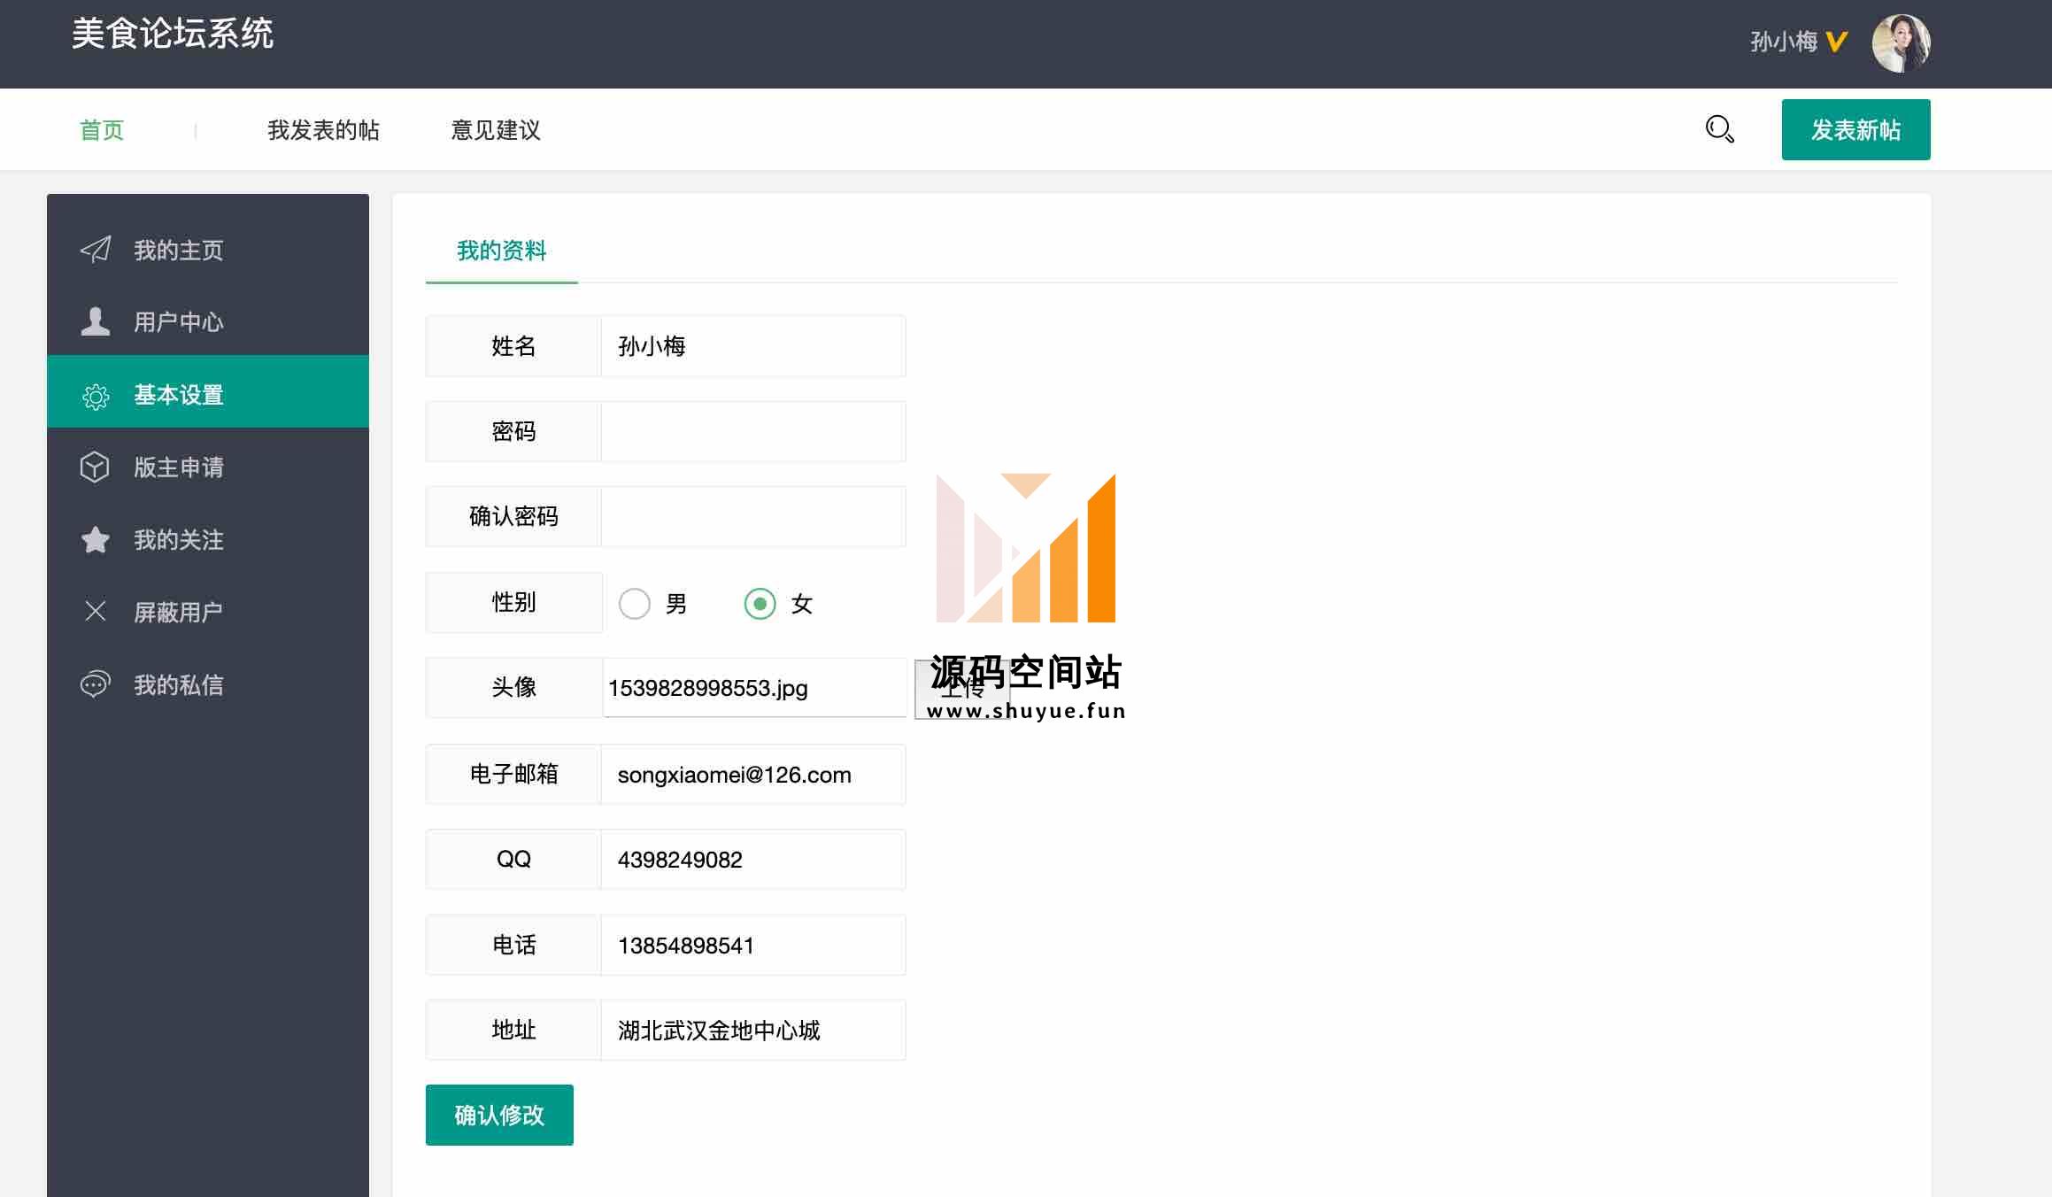
Task: Open 我的主页 sidebar item
Action: (x=208, y=250)
